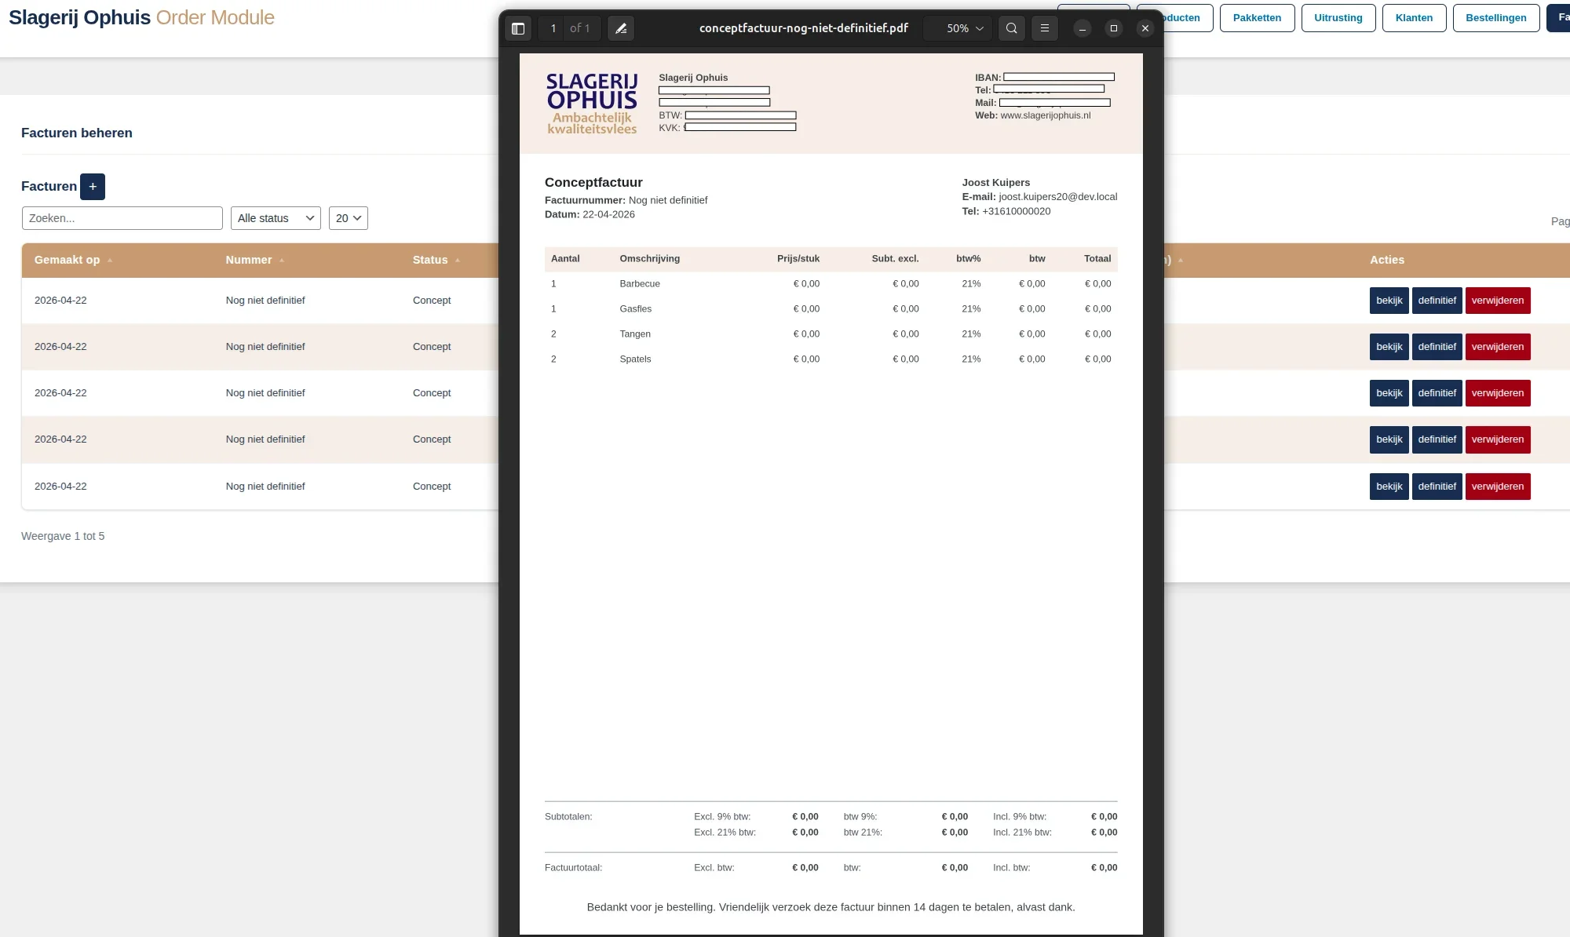
Task: Open the Klanten navigation tab
Action: click(1414, 18)
